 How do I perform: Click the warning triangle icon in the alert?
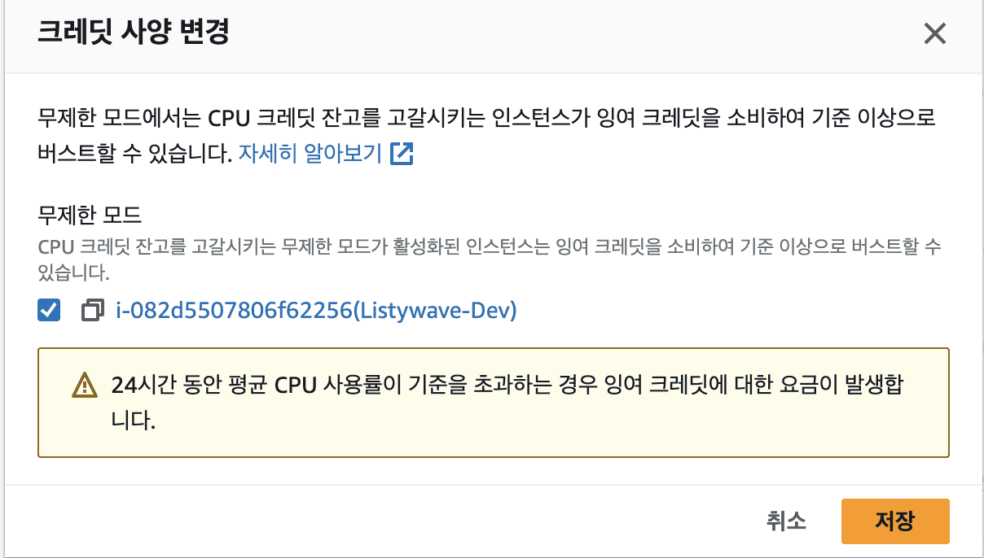[84, 386]
